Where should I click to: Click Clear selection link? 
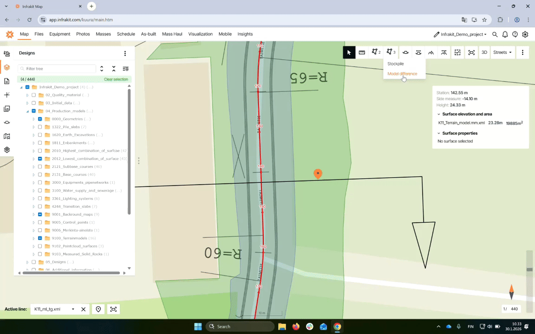coord(116,79)
